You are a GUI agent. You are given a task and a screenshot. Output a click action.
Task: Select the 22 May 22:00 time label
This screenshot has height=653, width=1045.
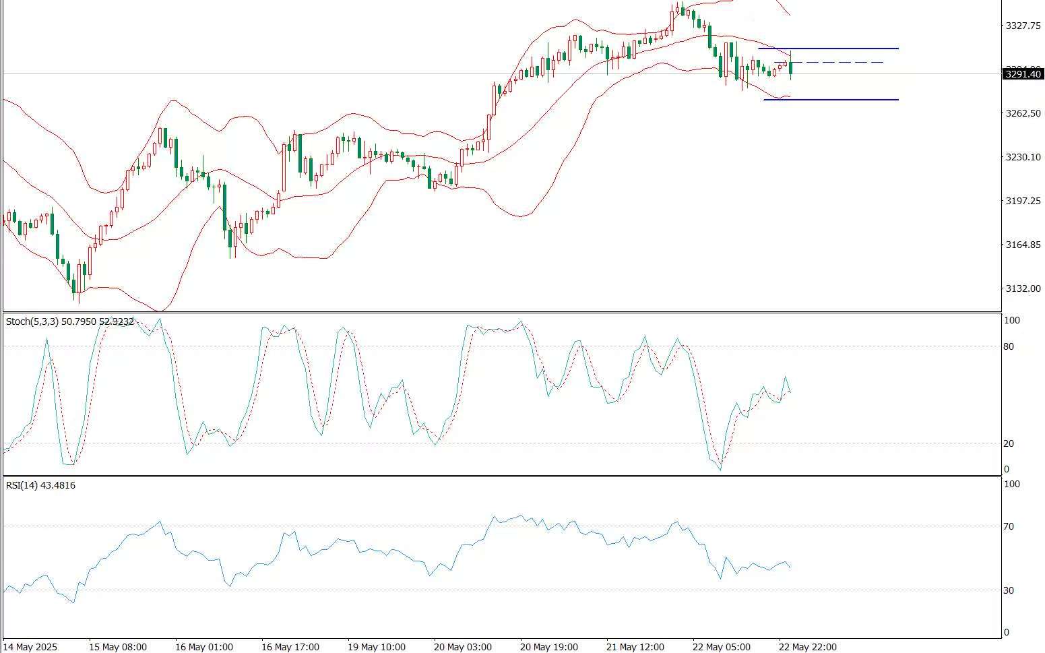pyautogui.click(x=808, y=647)
